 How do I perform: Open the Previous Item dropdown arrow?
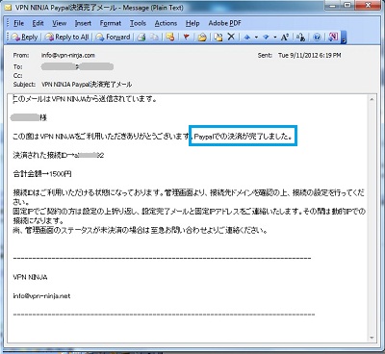(256, 38)
